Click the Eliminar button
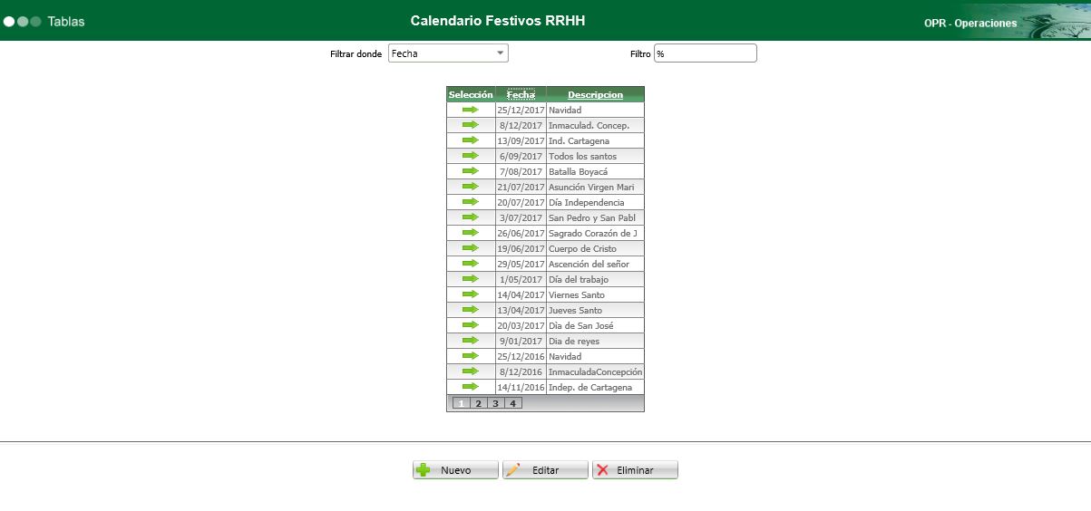1091x511 pixels. point(635,470)
